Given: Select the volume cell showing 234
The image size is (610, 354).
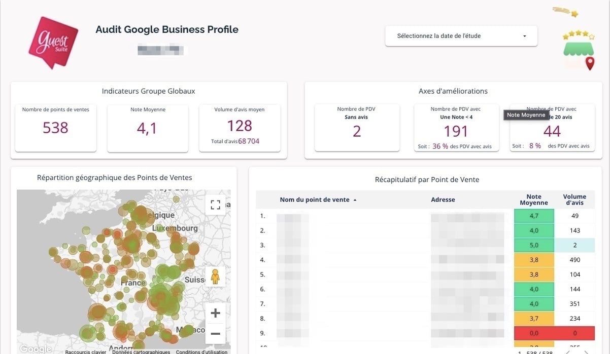Looking at the screenshot, I should tap(574, 319).
